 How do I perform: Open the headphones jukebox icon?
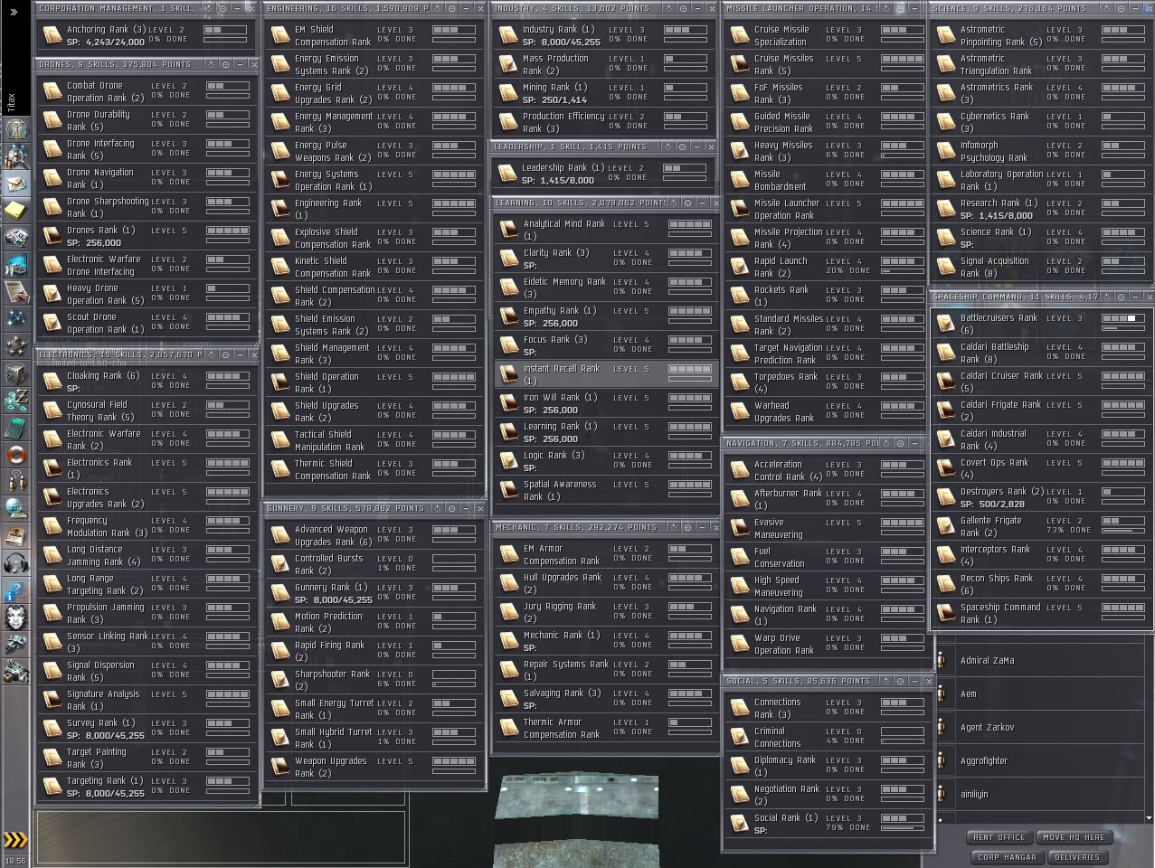16,561
